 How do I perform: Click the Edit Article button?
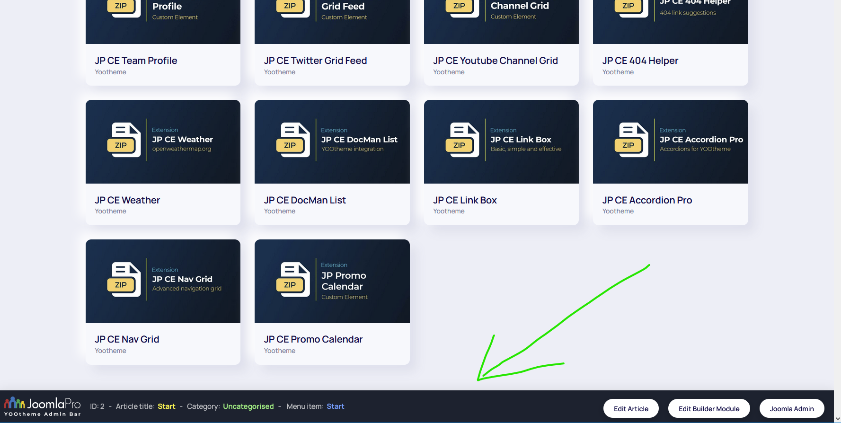[x=631, y=409]
